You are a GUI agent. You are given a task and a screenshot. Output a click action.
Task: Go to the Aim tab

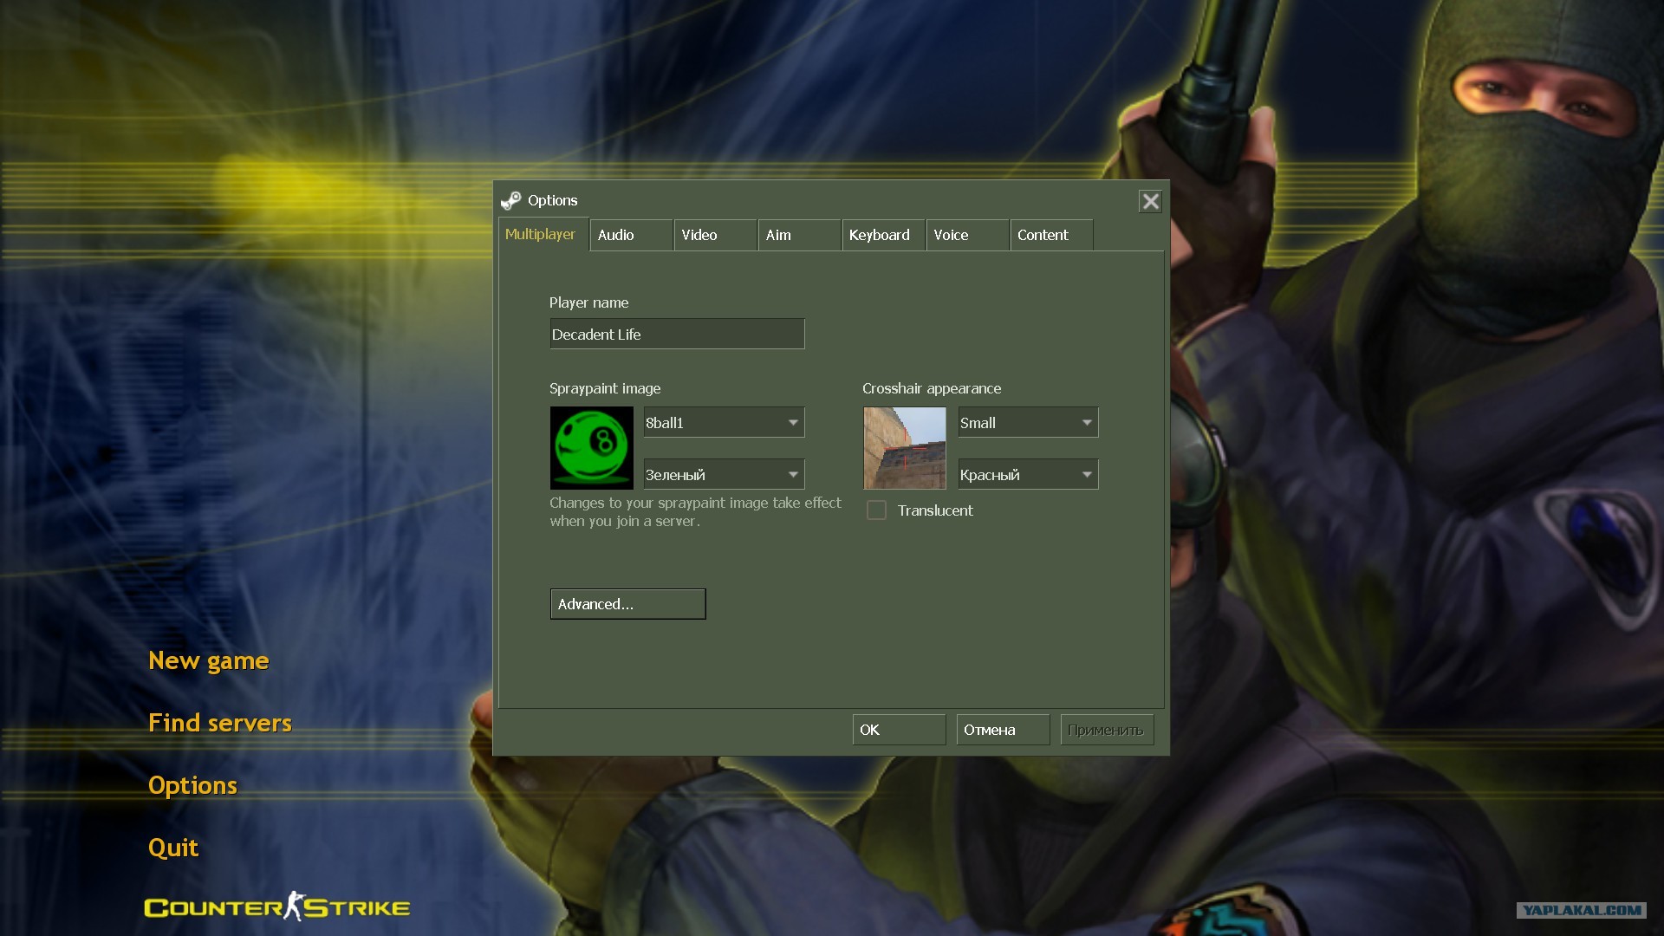[x=799, y=235]
